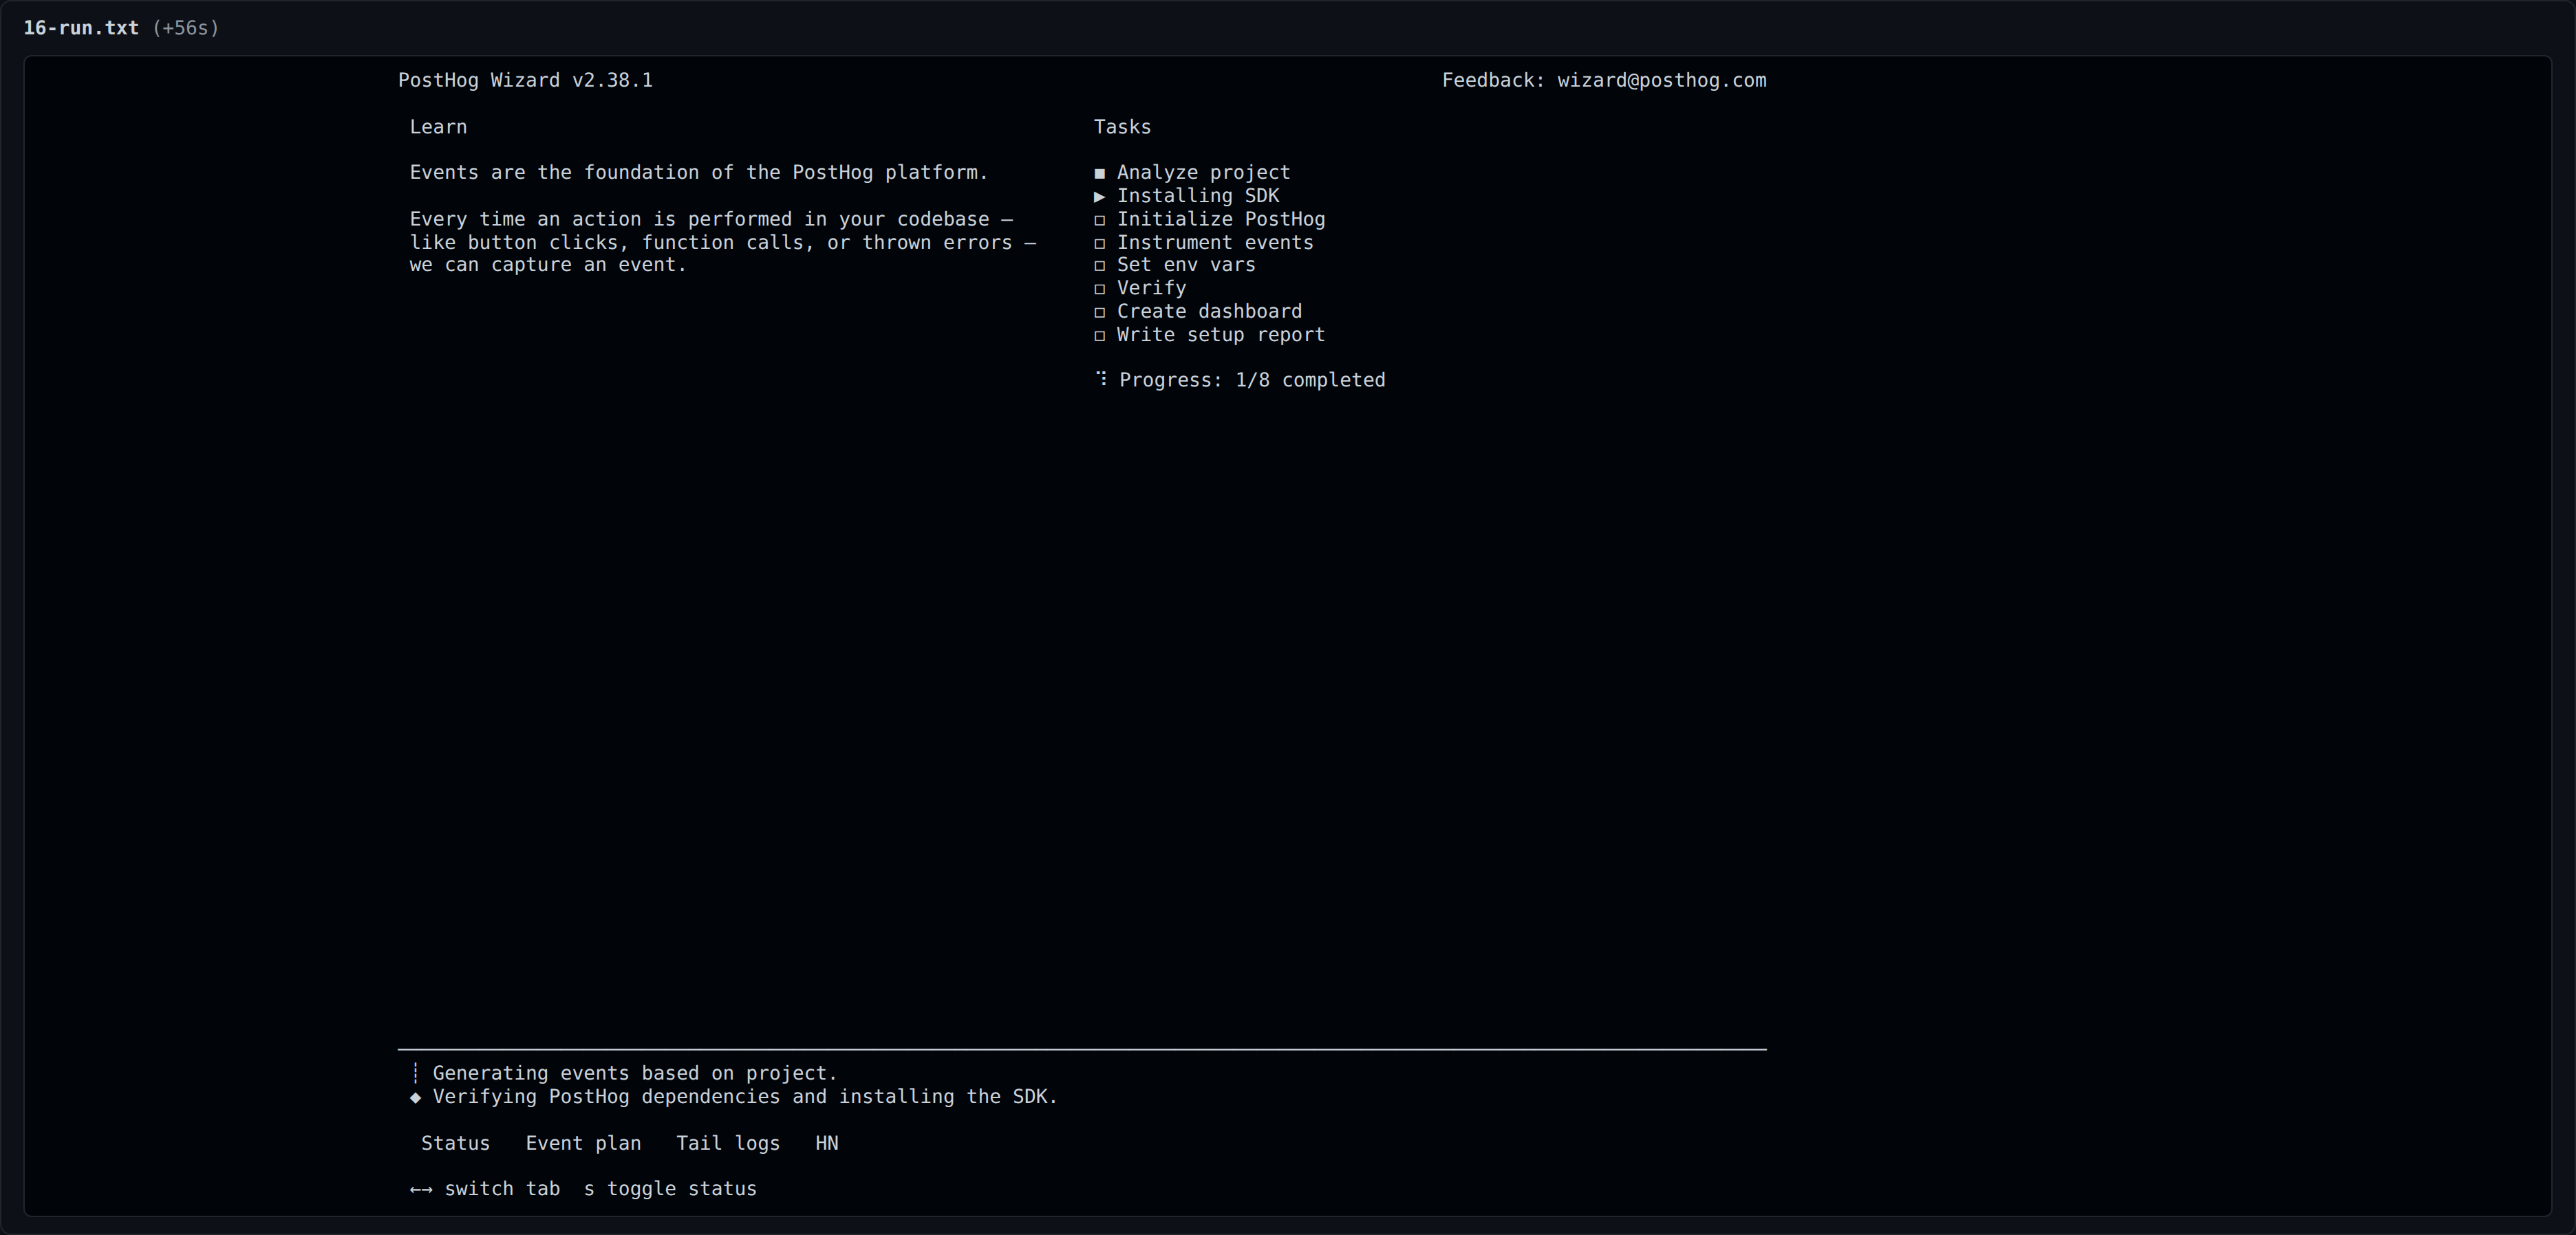The width and height of the screenshot is (2576, 1235).
Task: Click the arrow marker beside Installing SDK
Action: click(1100, 196)
